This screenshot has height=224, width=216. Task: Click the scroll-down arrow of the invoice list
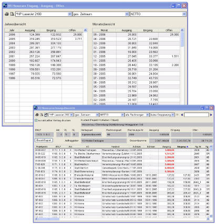(211, 216)
